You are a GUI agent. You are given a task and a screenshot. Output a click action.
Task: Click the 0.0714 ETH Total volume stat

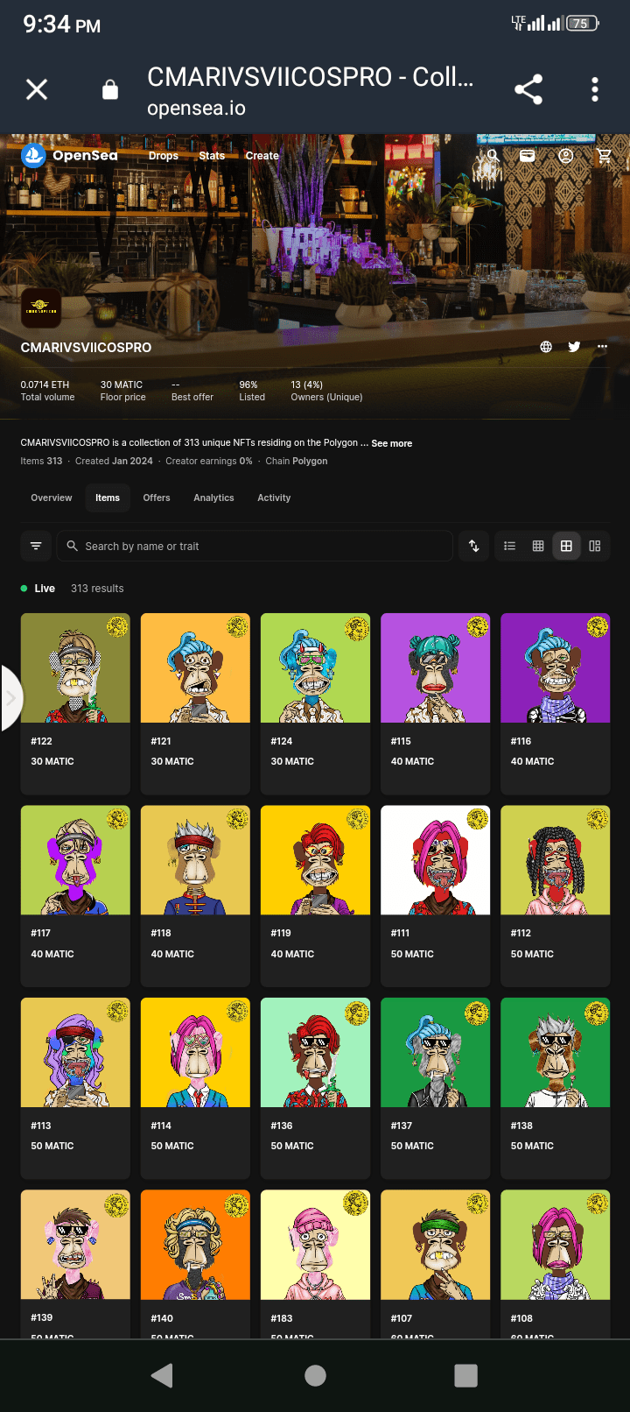(x=47, y=391)
